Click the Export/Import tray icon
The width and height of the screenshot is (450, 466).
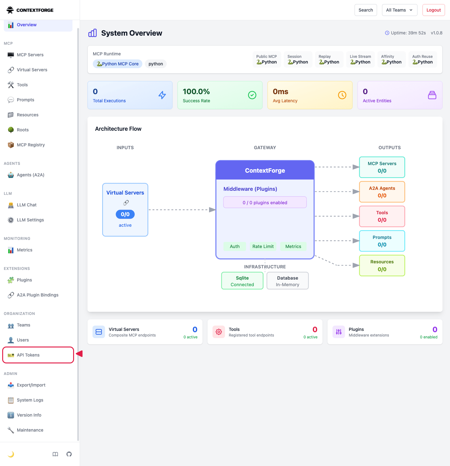[11, 385]
